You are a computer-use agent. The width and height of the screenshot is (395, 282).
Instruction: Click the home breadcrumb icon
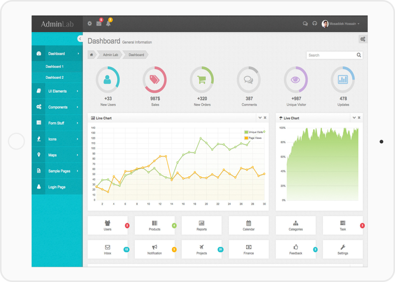pyautogui.click(x=92, y=55)
